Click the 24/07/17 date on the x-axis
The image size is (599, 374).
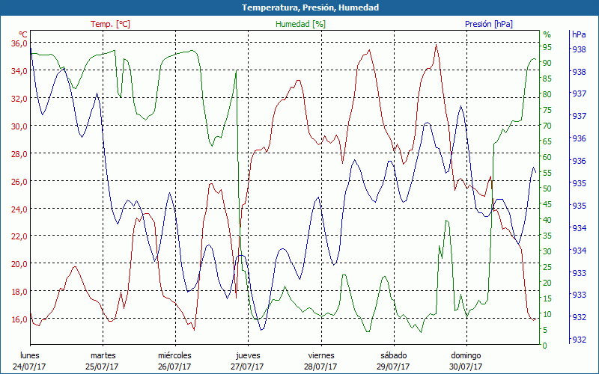coord(30,367)
